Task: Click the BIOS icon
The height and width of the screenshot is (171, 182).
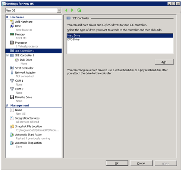Action: (x=12, y=26)
